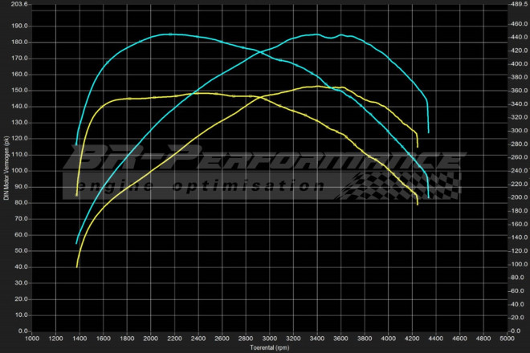Click the 489.5 maximum right axis label
Screen dimensions: 530x353
pyautogui.click(x=519, y=5)
